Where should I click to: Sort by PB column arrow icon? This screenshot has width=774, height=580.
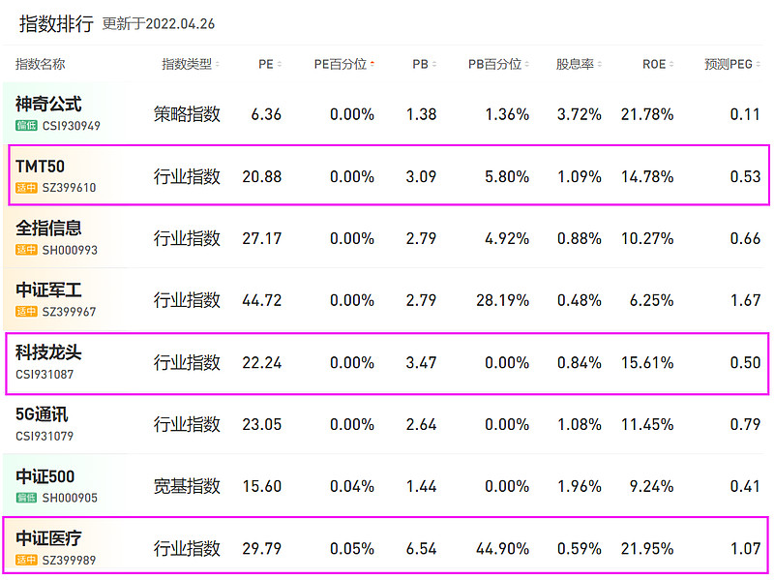click(434, 64)
